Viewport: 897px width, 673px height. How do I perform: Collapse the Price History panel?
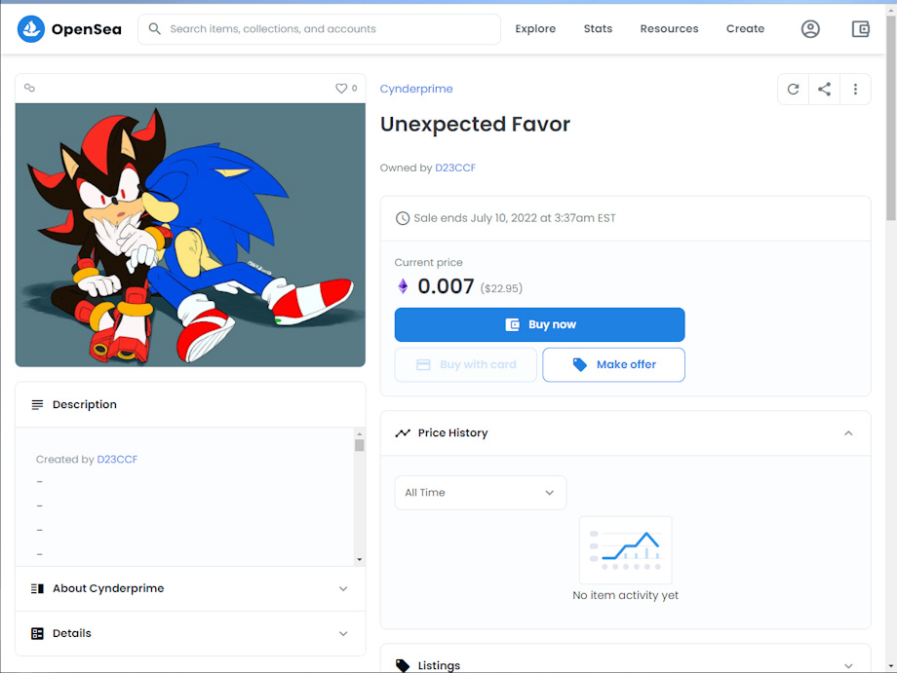pos(848,433)
